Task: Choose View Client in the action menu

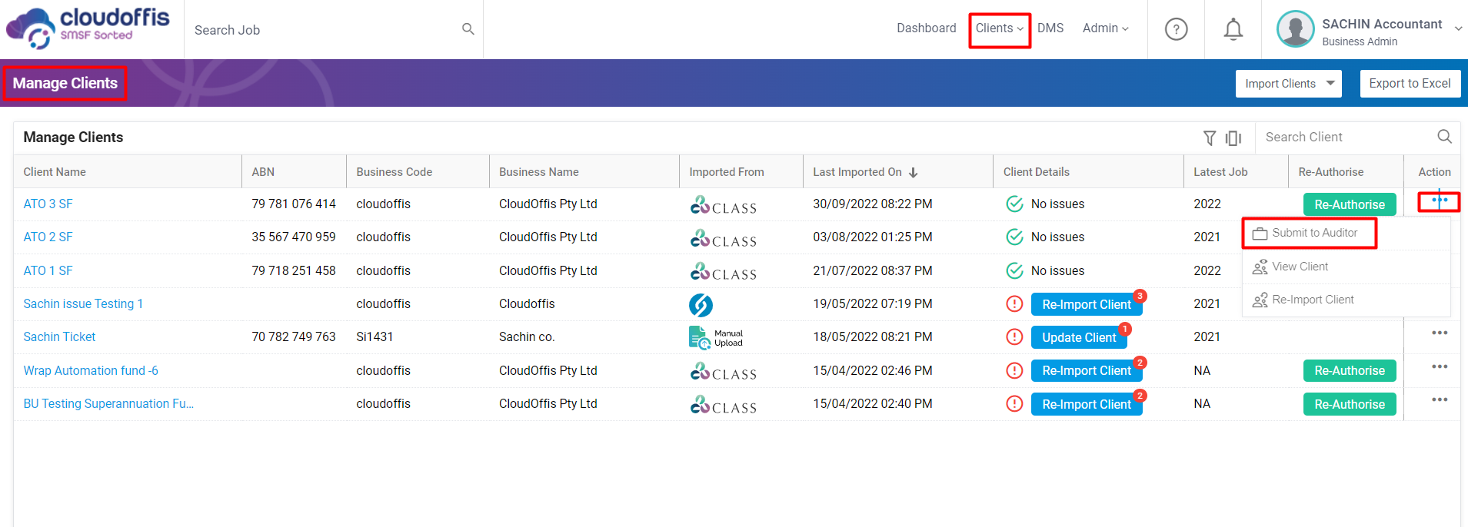Action: point(1300,267)
